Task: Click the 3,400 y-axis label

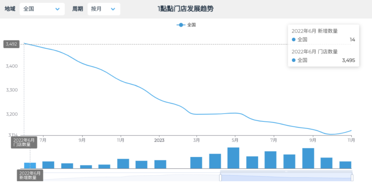Action: pos(12,66)
